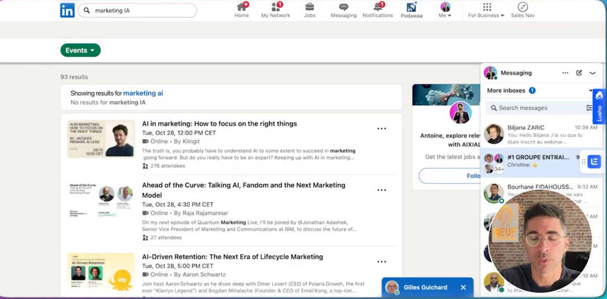Go to Home in the top navigation
The height and width of the screenshot is (299, 607).
click(242, 10)
